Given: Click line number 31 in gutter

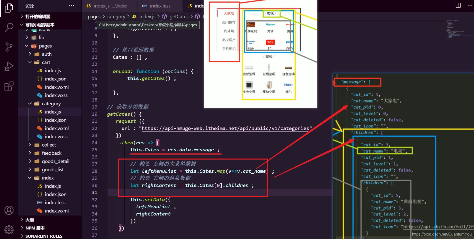Looking at the screenshot, I should 94,192.
